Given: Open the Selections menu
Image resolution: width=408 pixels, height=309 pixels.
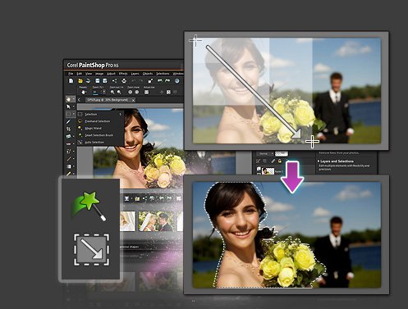Looking at the screenshot, I should point(163,74).
